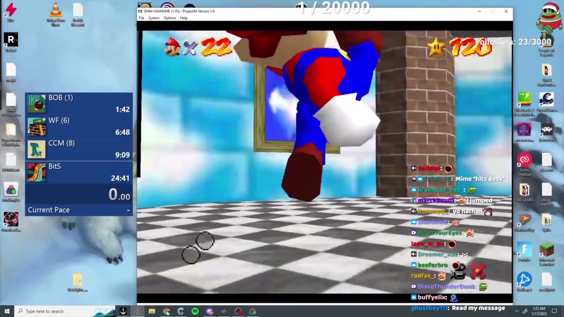Open the poker chip desktop shortcut
Viewport: 564px width, 317px height.
point(11,221)
